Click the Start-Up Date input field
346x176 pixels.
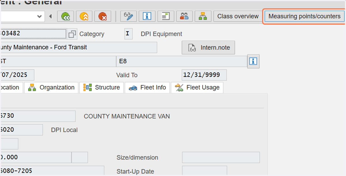[204, 171]
